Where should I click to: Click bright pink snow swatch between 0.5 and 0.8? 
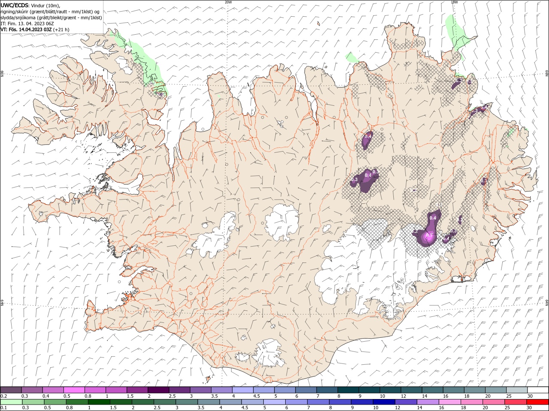[x=74, y=390]
